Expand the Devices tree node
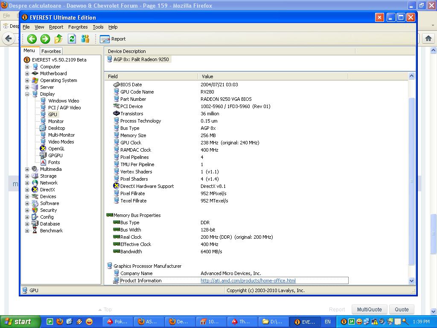The width and height of the screenshot is (437, 328). (27, 196)
